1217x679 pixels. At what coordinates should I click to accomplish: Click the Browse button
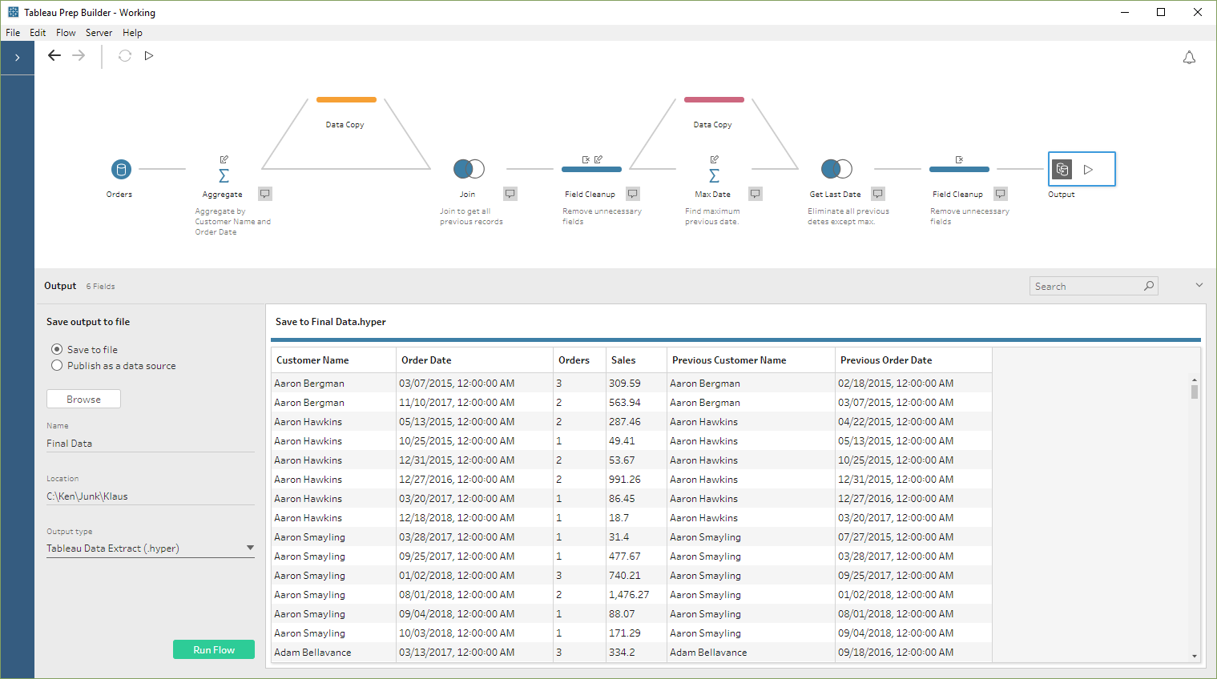coord(83,399)
